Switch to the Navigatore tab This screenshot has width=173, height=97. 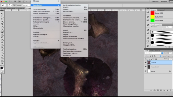tap(161, 10)
